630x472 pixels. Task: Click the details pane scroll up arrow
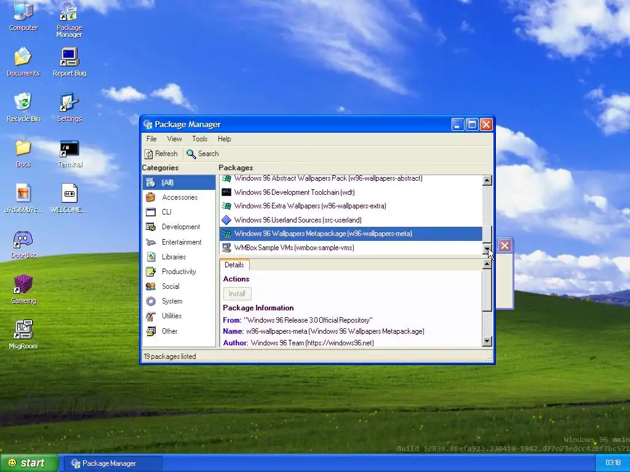click(487, 264)
